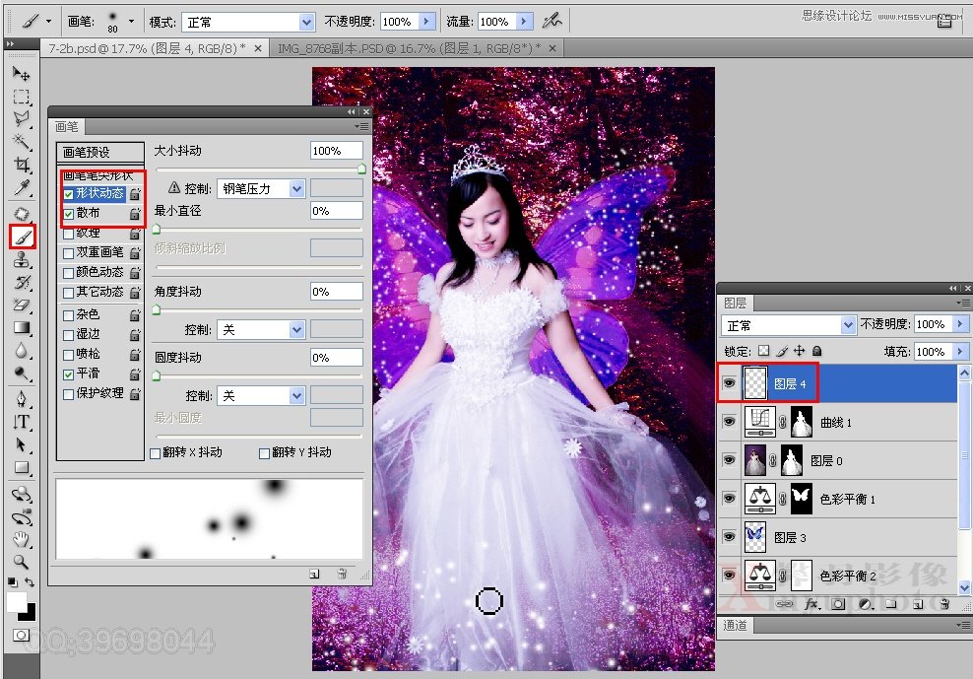
Task: Select the Crop tool
Action: pos(22,164)
